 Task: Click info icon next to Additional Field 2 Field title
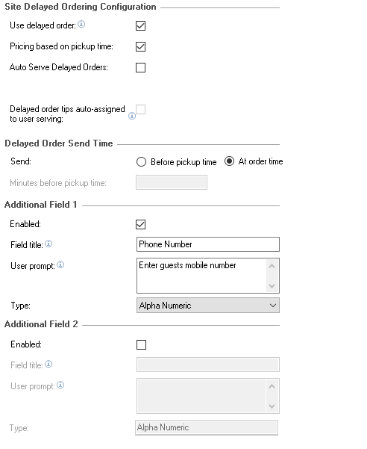point(48,364)
